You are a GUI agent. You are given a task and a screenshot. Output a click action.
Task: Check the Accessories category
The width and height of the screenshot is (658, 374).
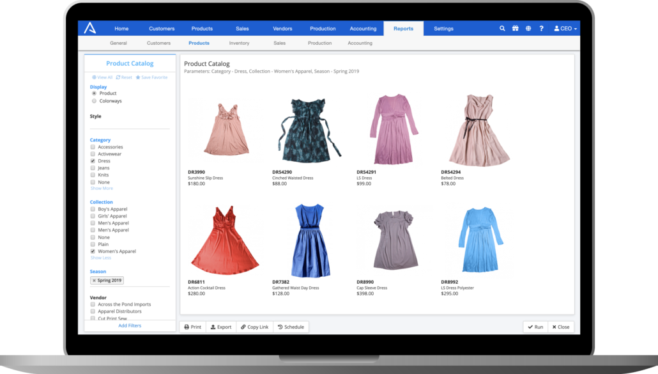93,147
